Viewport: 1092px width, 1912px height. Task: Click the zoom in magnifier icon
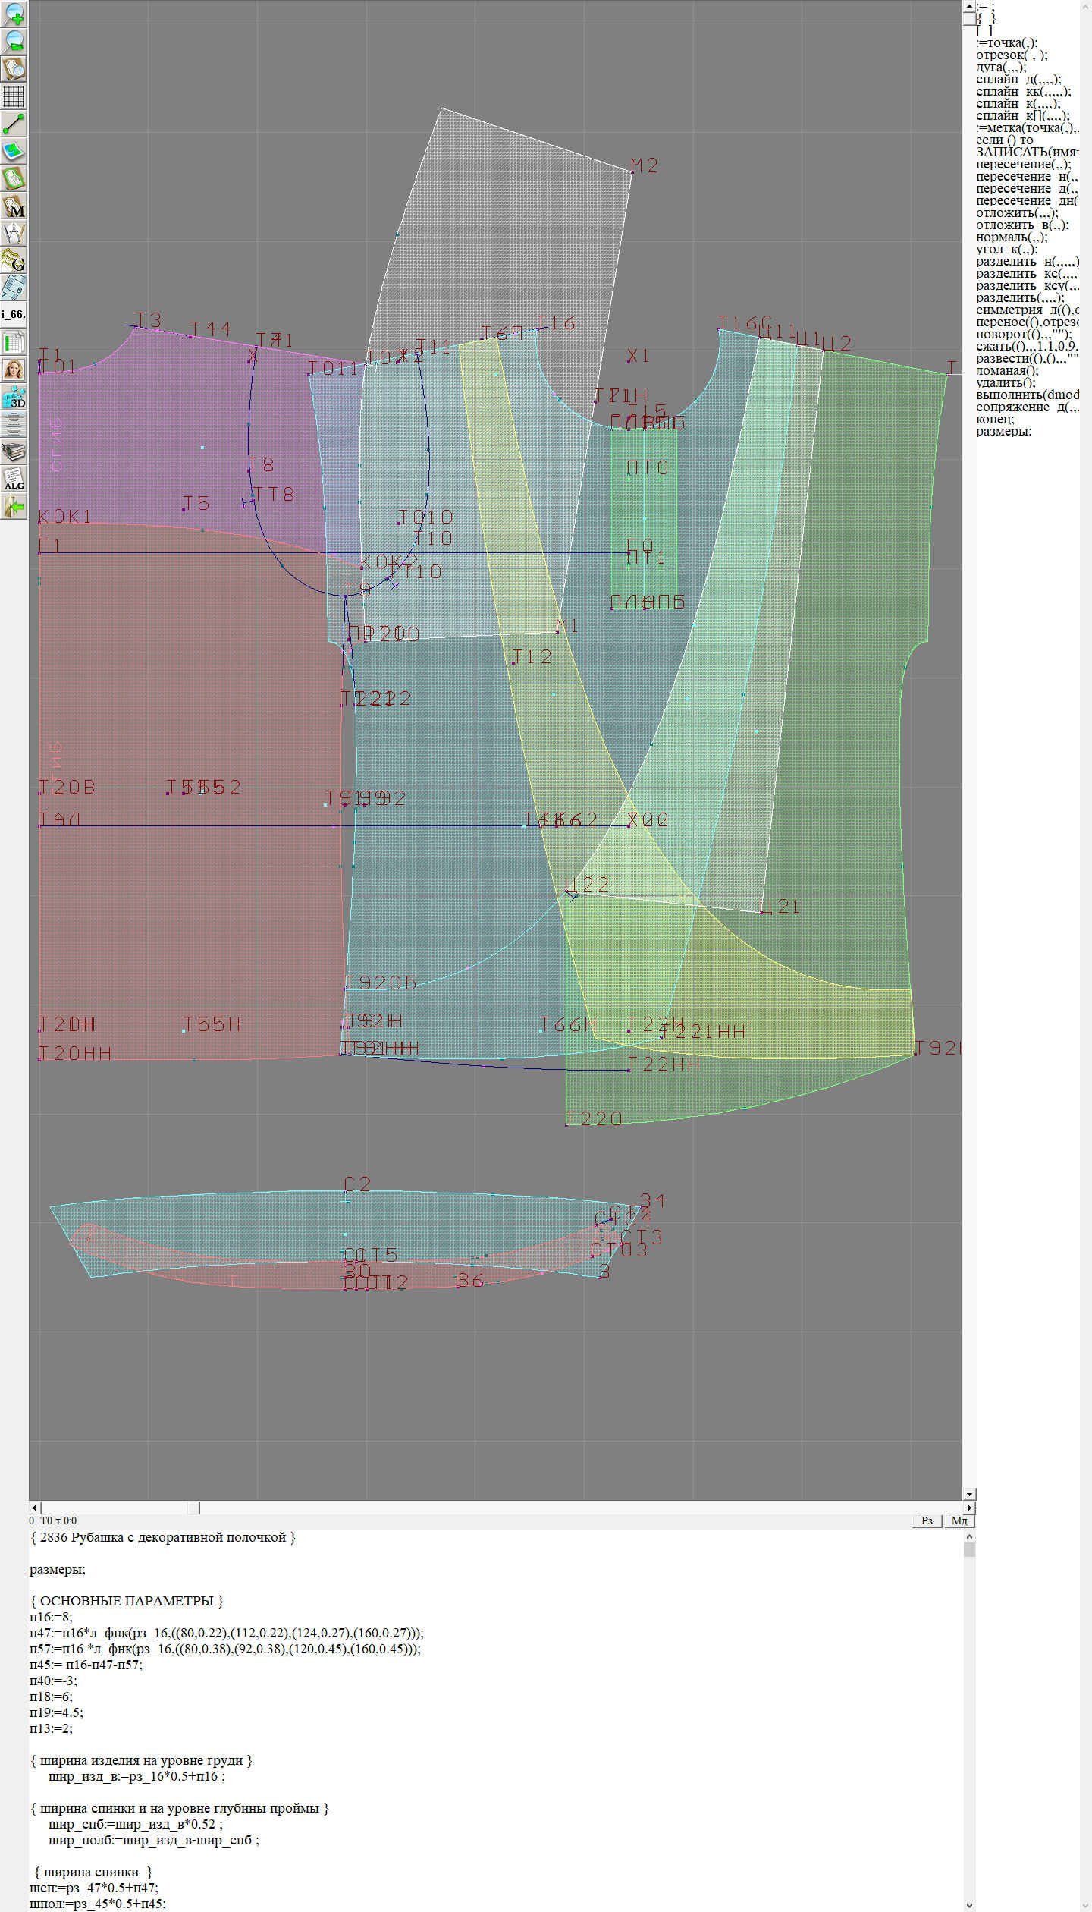pyautogui.click(x=14, y=14)
